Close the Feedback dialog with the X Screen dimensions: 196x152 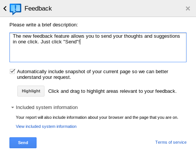click(188, 9)
